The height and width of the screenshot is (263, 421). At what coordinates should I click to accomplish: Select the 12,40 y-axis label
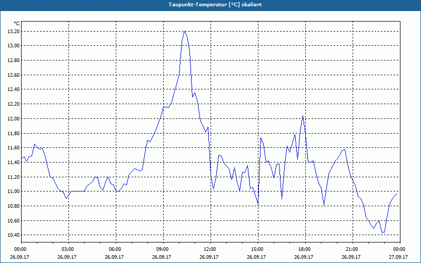[x=14, y=89]
